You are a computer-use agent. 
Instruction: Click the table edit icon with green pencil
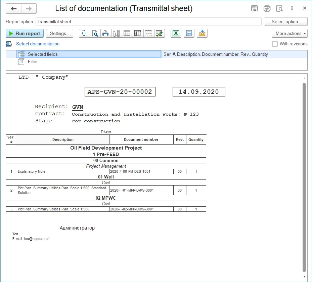click(x=159, y=33)
